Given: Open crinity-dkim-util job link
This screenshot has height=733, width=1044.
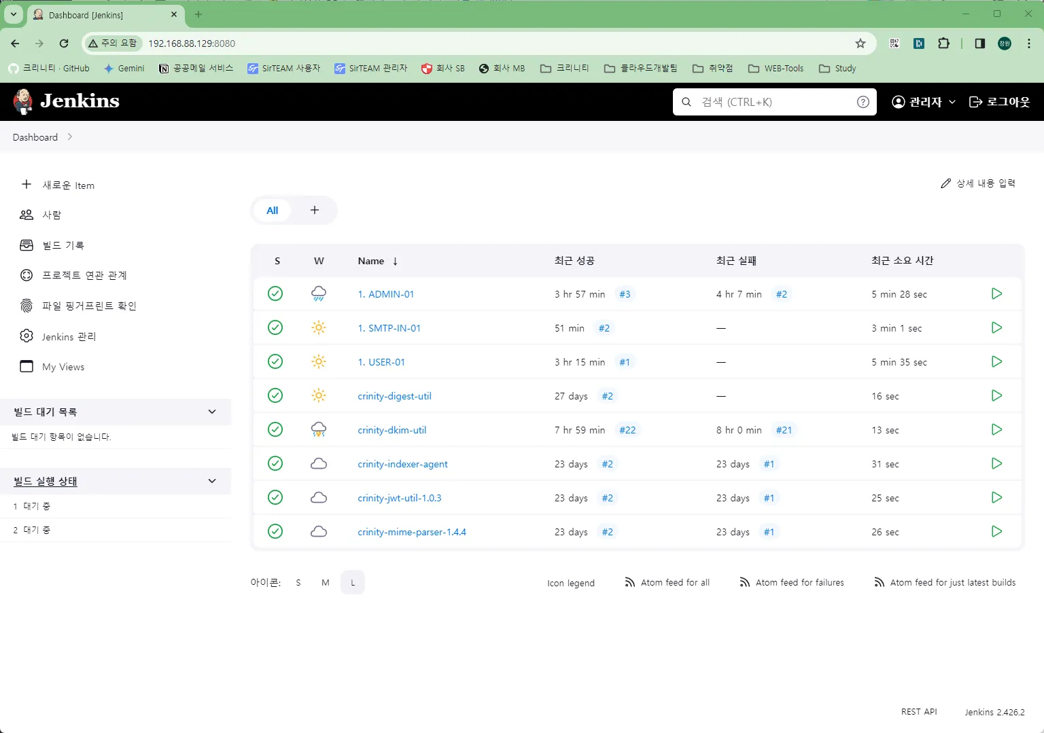Looking at the screenshot, I should (x=392, y=430).
